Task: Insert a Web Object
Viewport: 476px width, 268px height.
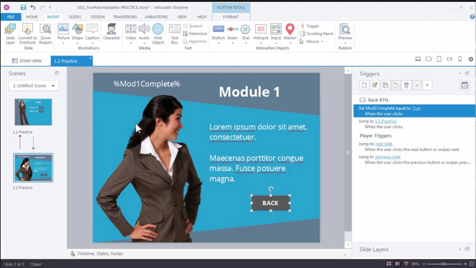Action: 158,34
